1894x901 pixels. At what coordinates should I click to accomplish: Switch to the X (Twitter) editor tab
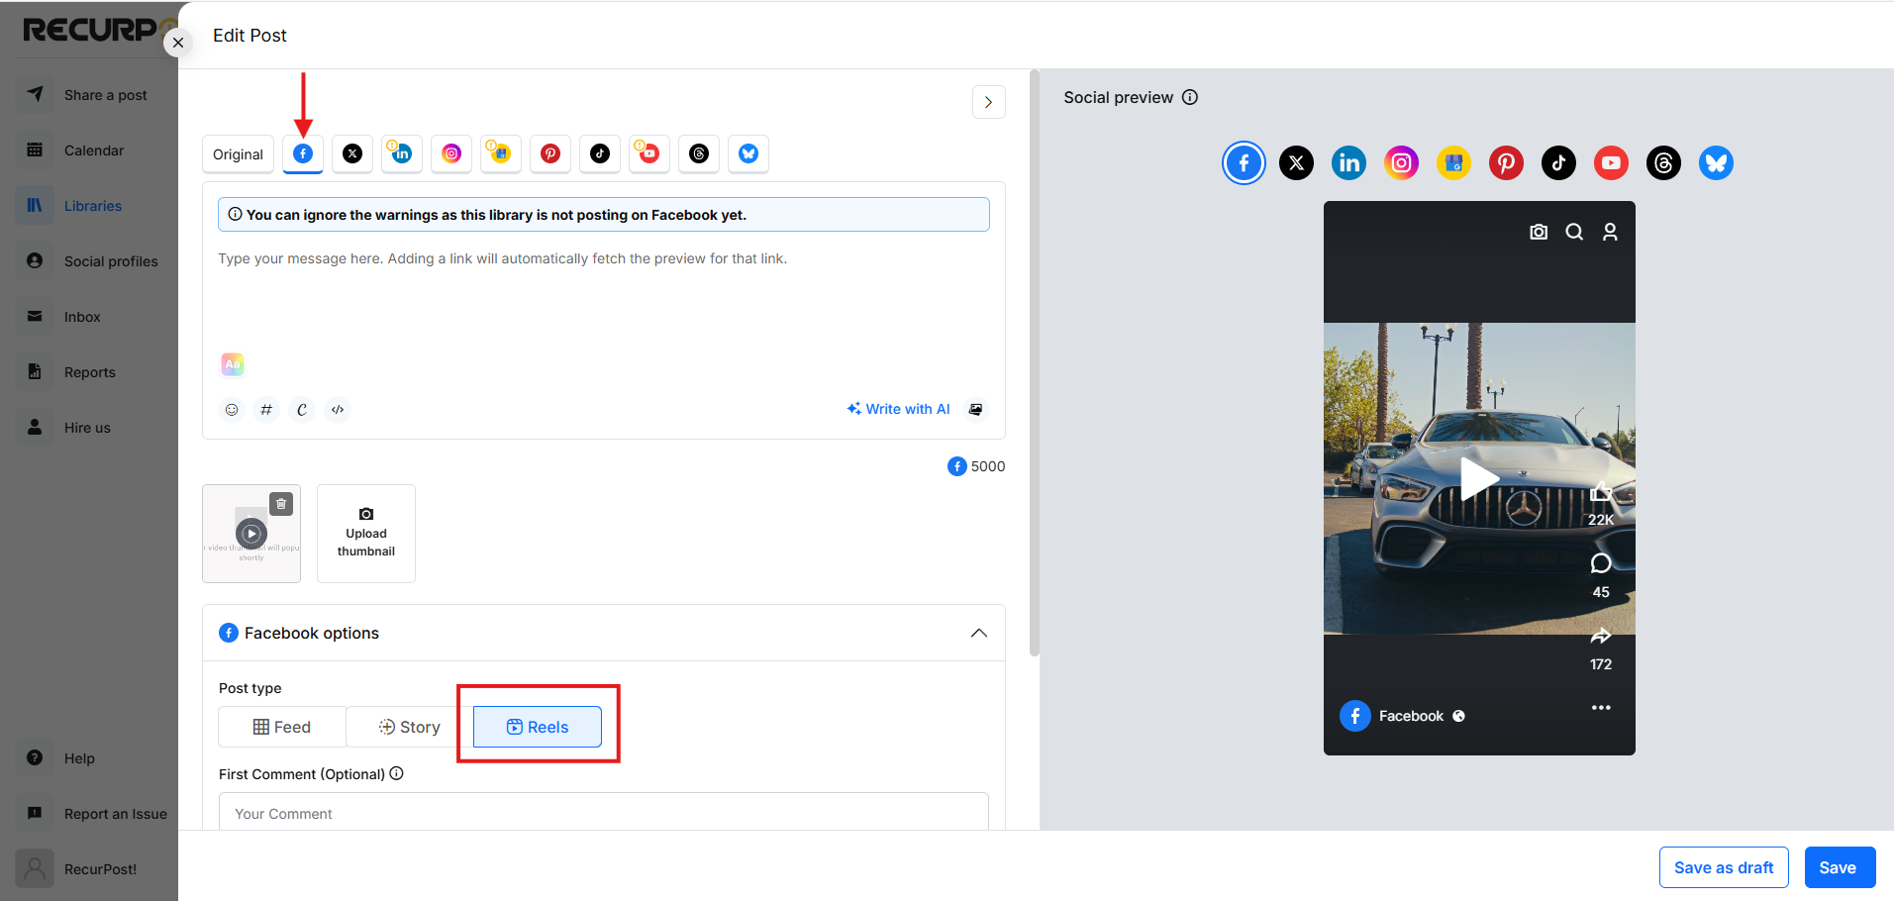[x=352, y=153]
